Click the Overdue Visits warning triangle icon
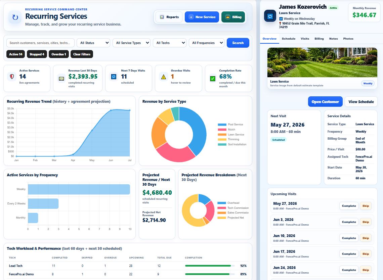The height and width of the screenshot is (280, 383). [163, 77]
